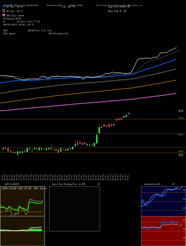
Task: Open the empty intraday trading price panel
Action: 74,209
